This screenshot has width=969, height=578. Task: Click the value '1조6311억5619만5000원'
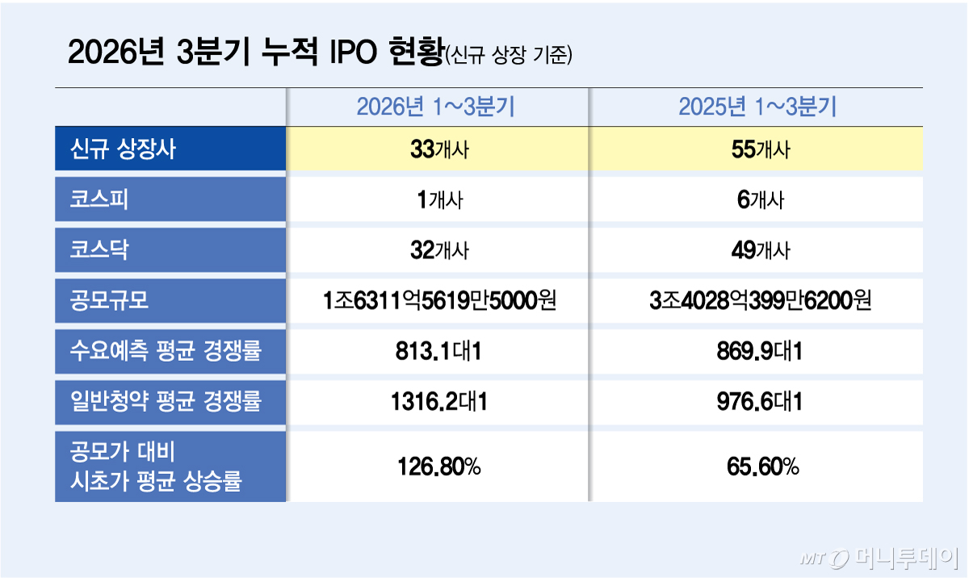(438, 301)
